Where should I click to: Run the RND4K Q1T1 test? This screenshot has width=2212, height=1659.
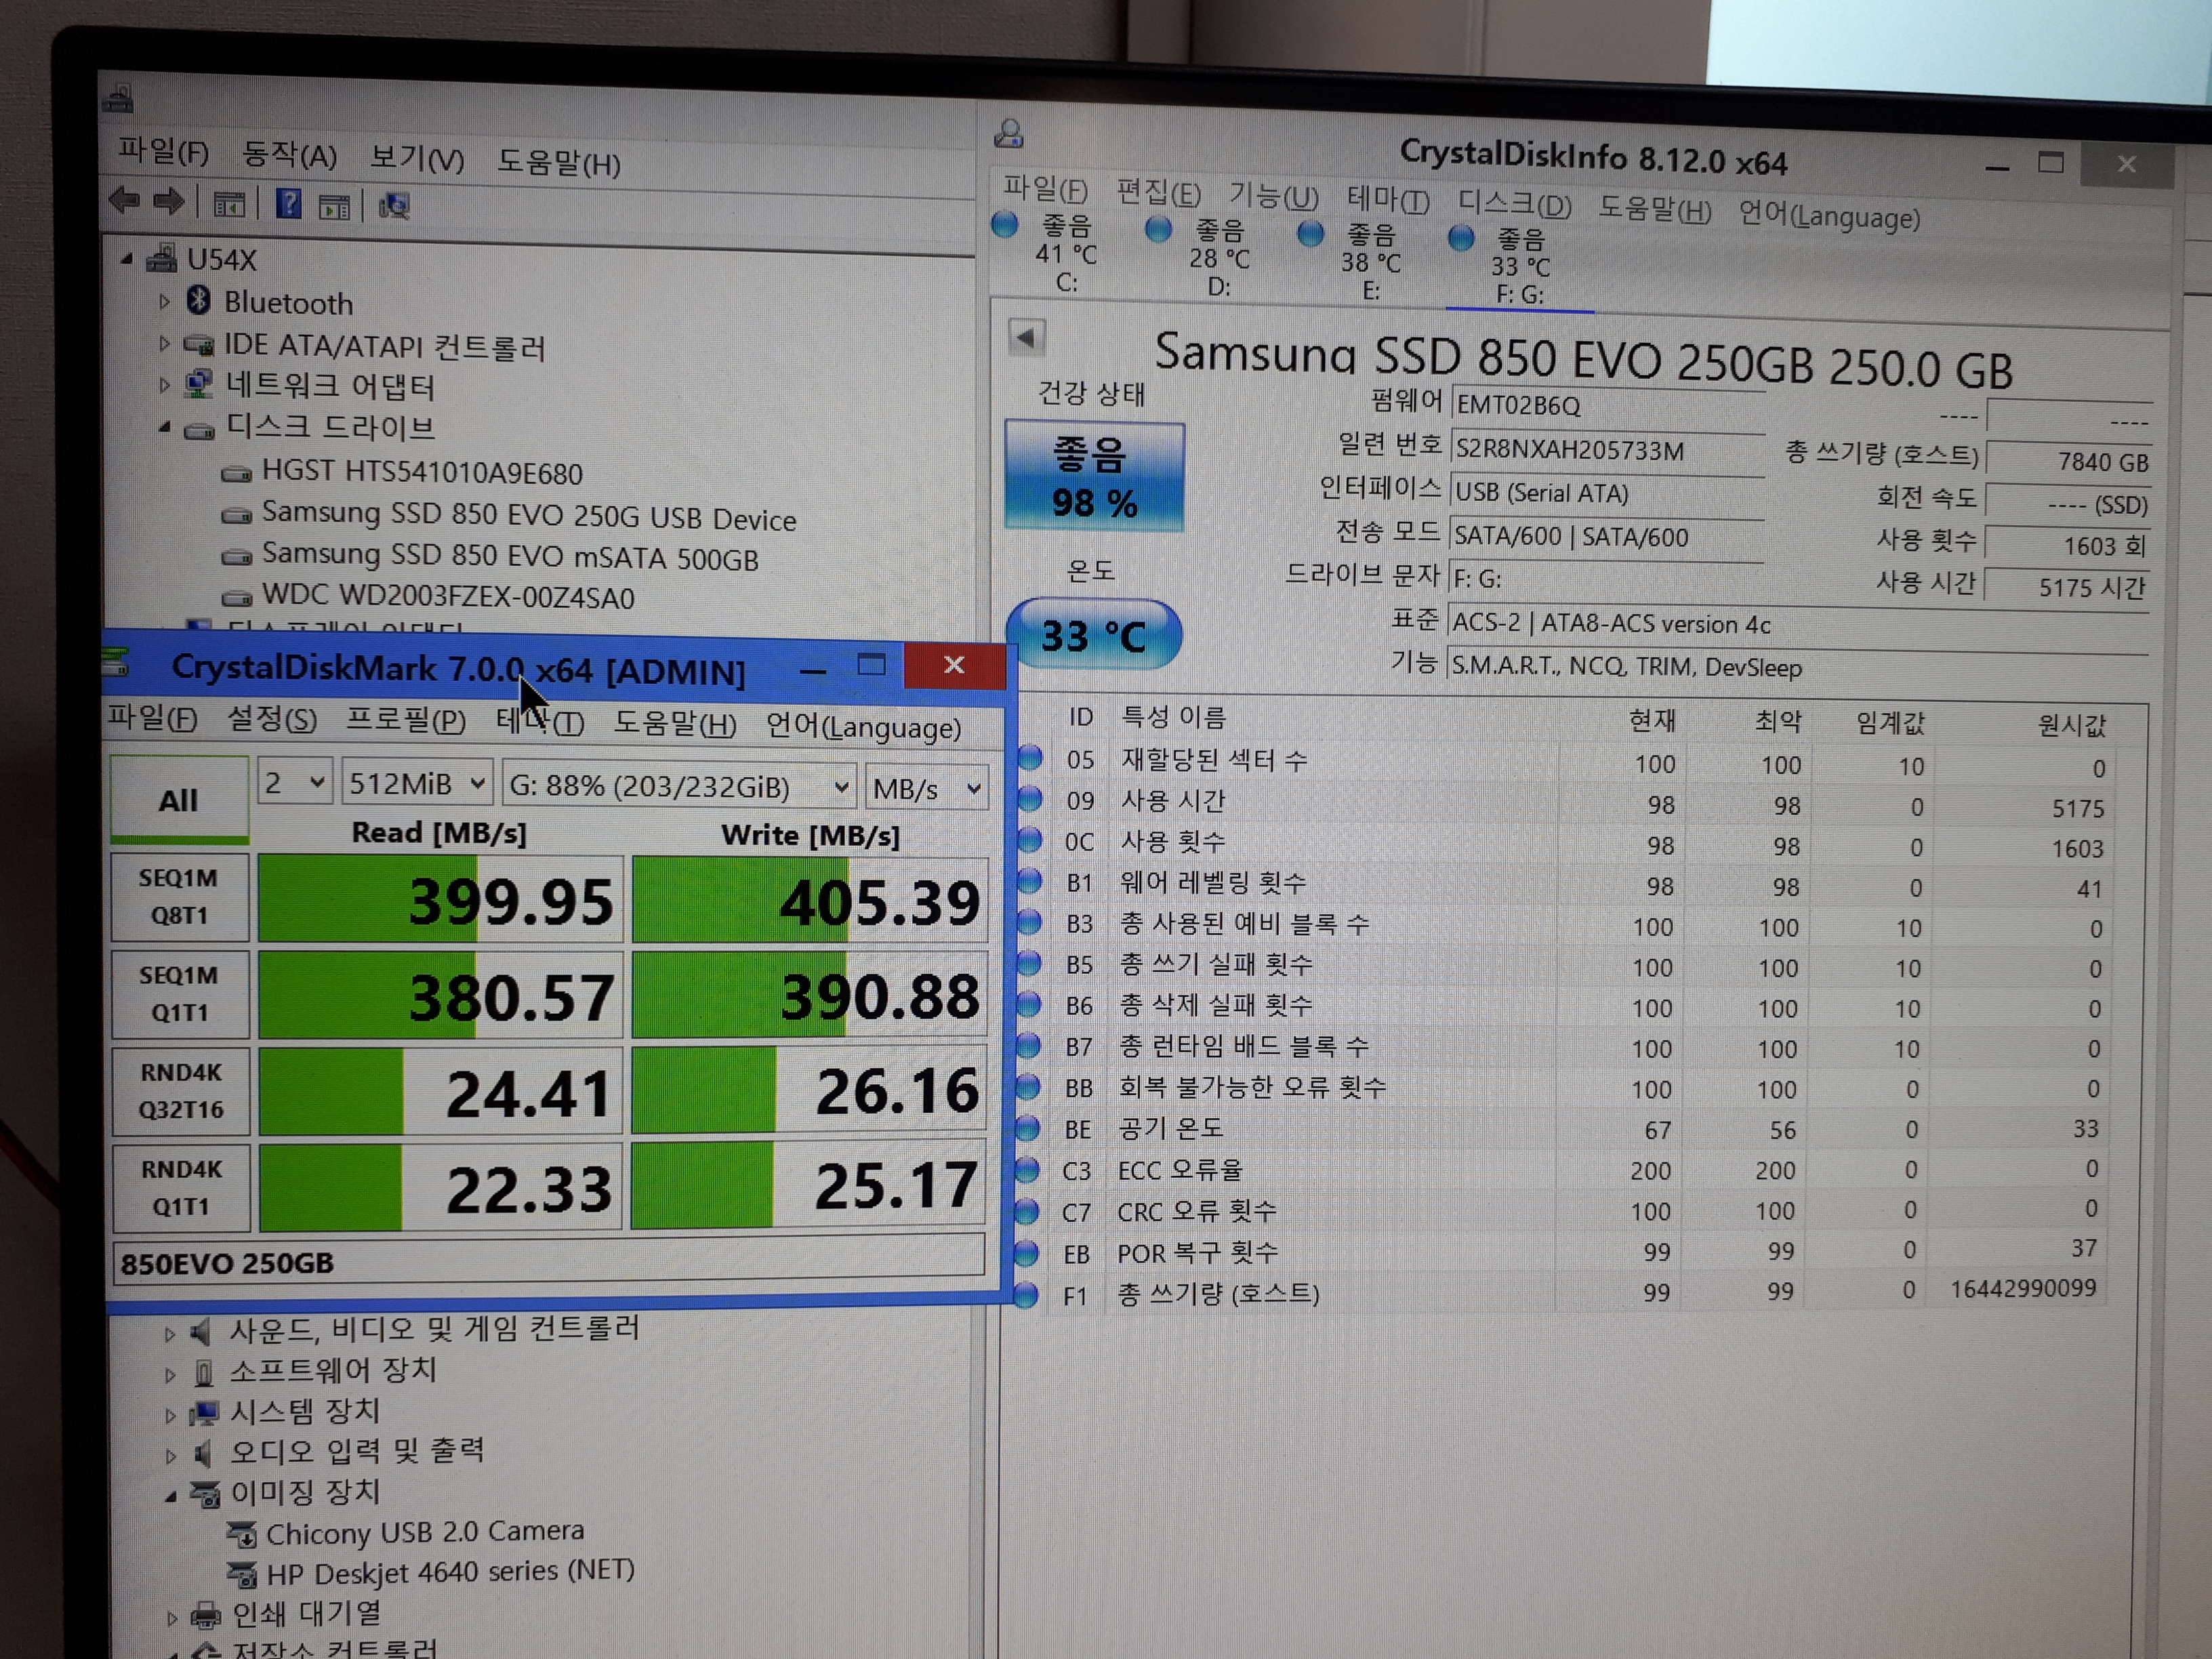tap(182, 1188)
